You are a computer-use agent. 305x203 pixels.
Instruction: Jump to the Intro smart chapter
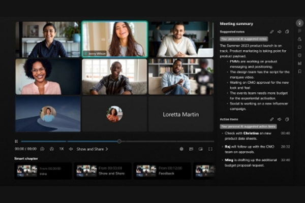[x=43, y=171]
